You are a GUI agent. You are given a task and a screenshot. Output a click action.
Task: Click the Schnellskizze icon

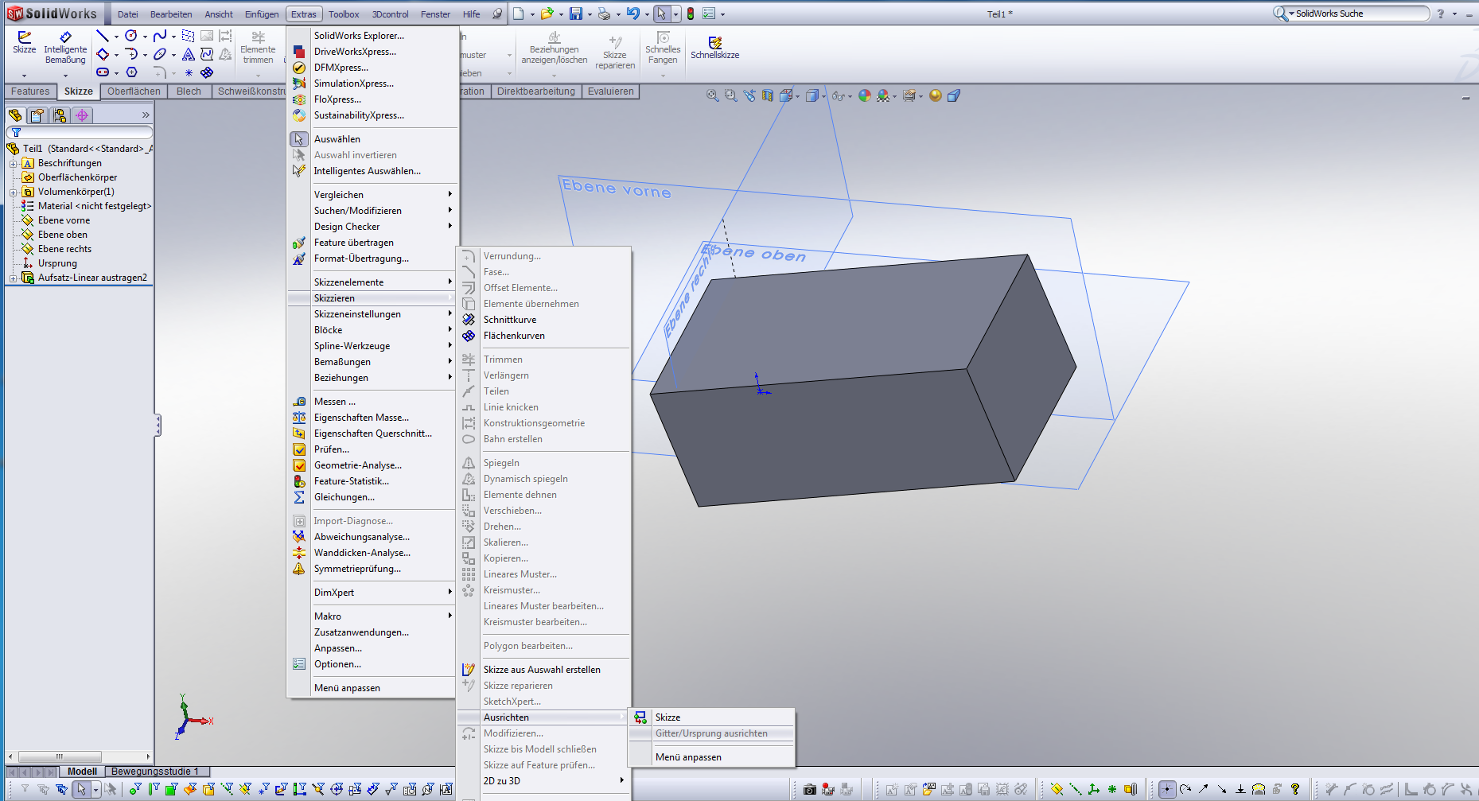pyautogui.click(x=714, y=48)
